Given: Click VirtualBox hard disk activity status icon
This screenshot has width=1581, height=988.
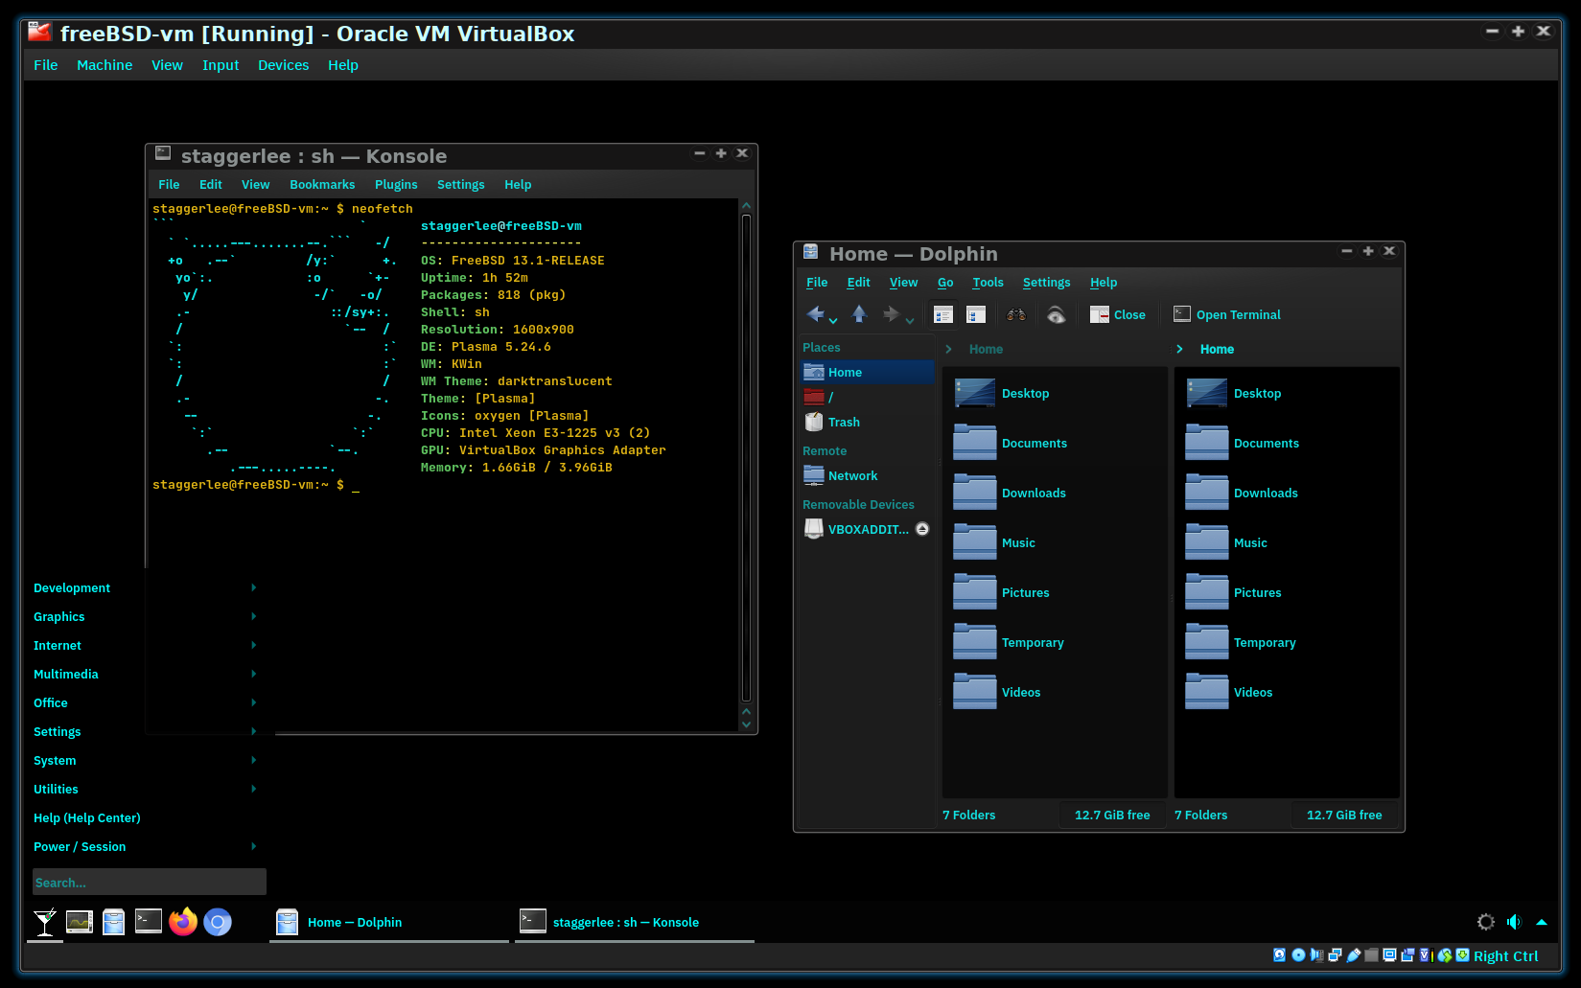Looking at the screenshot, I should click(1279, 954).
